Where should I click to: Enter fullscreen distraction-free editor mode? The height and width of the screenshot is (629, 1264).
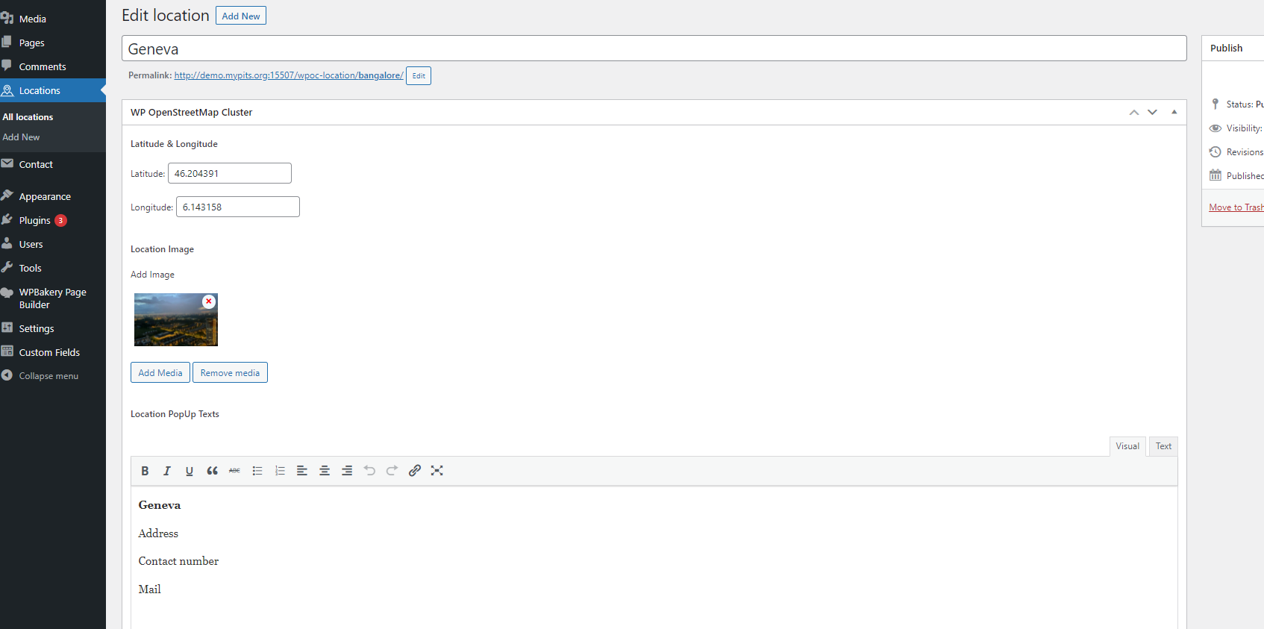[x=437, y=471]
